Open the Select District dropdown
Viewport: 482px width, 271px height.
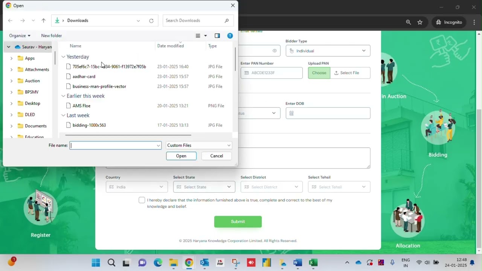coord(272,187)
